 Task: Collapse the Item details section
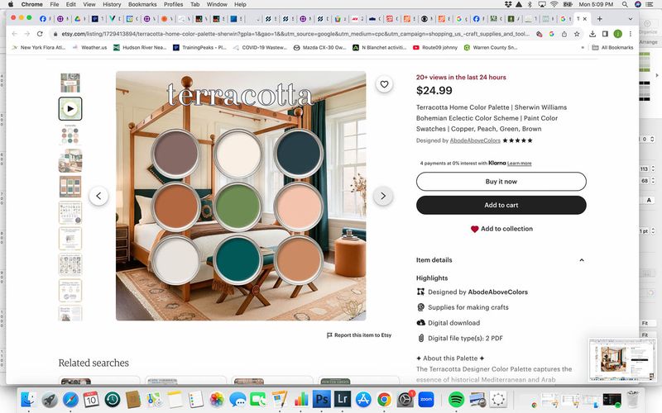pyautogui.click(x=581, y=260)
